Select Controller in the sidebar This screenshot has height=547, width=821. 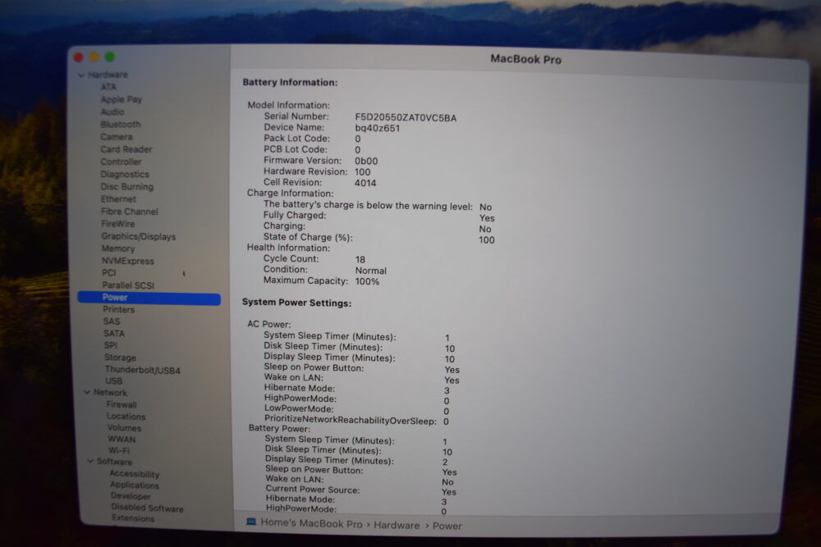click(x=121, y=162)
